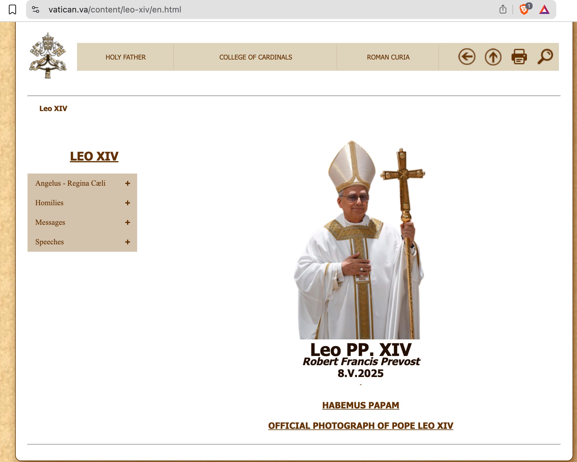Click the bookmark icon beside address bar
This screenshot has width=577, height=462.
[12, 9]
